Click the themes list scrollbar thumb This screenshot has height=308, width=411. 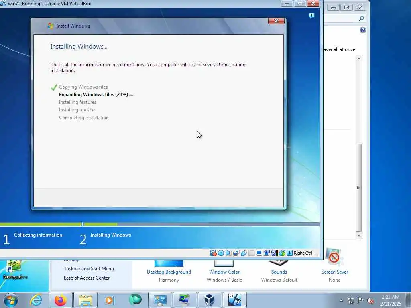pyautogui.click(x=358, y=188)
